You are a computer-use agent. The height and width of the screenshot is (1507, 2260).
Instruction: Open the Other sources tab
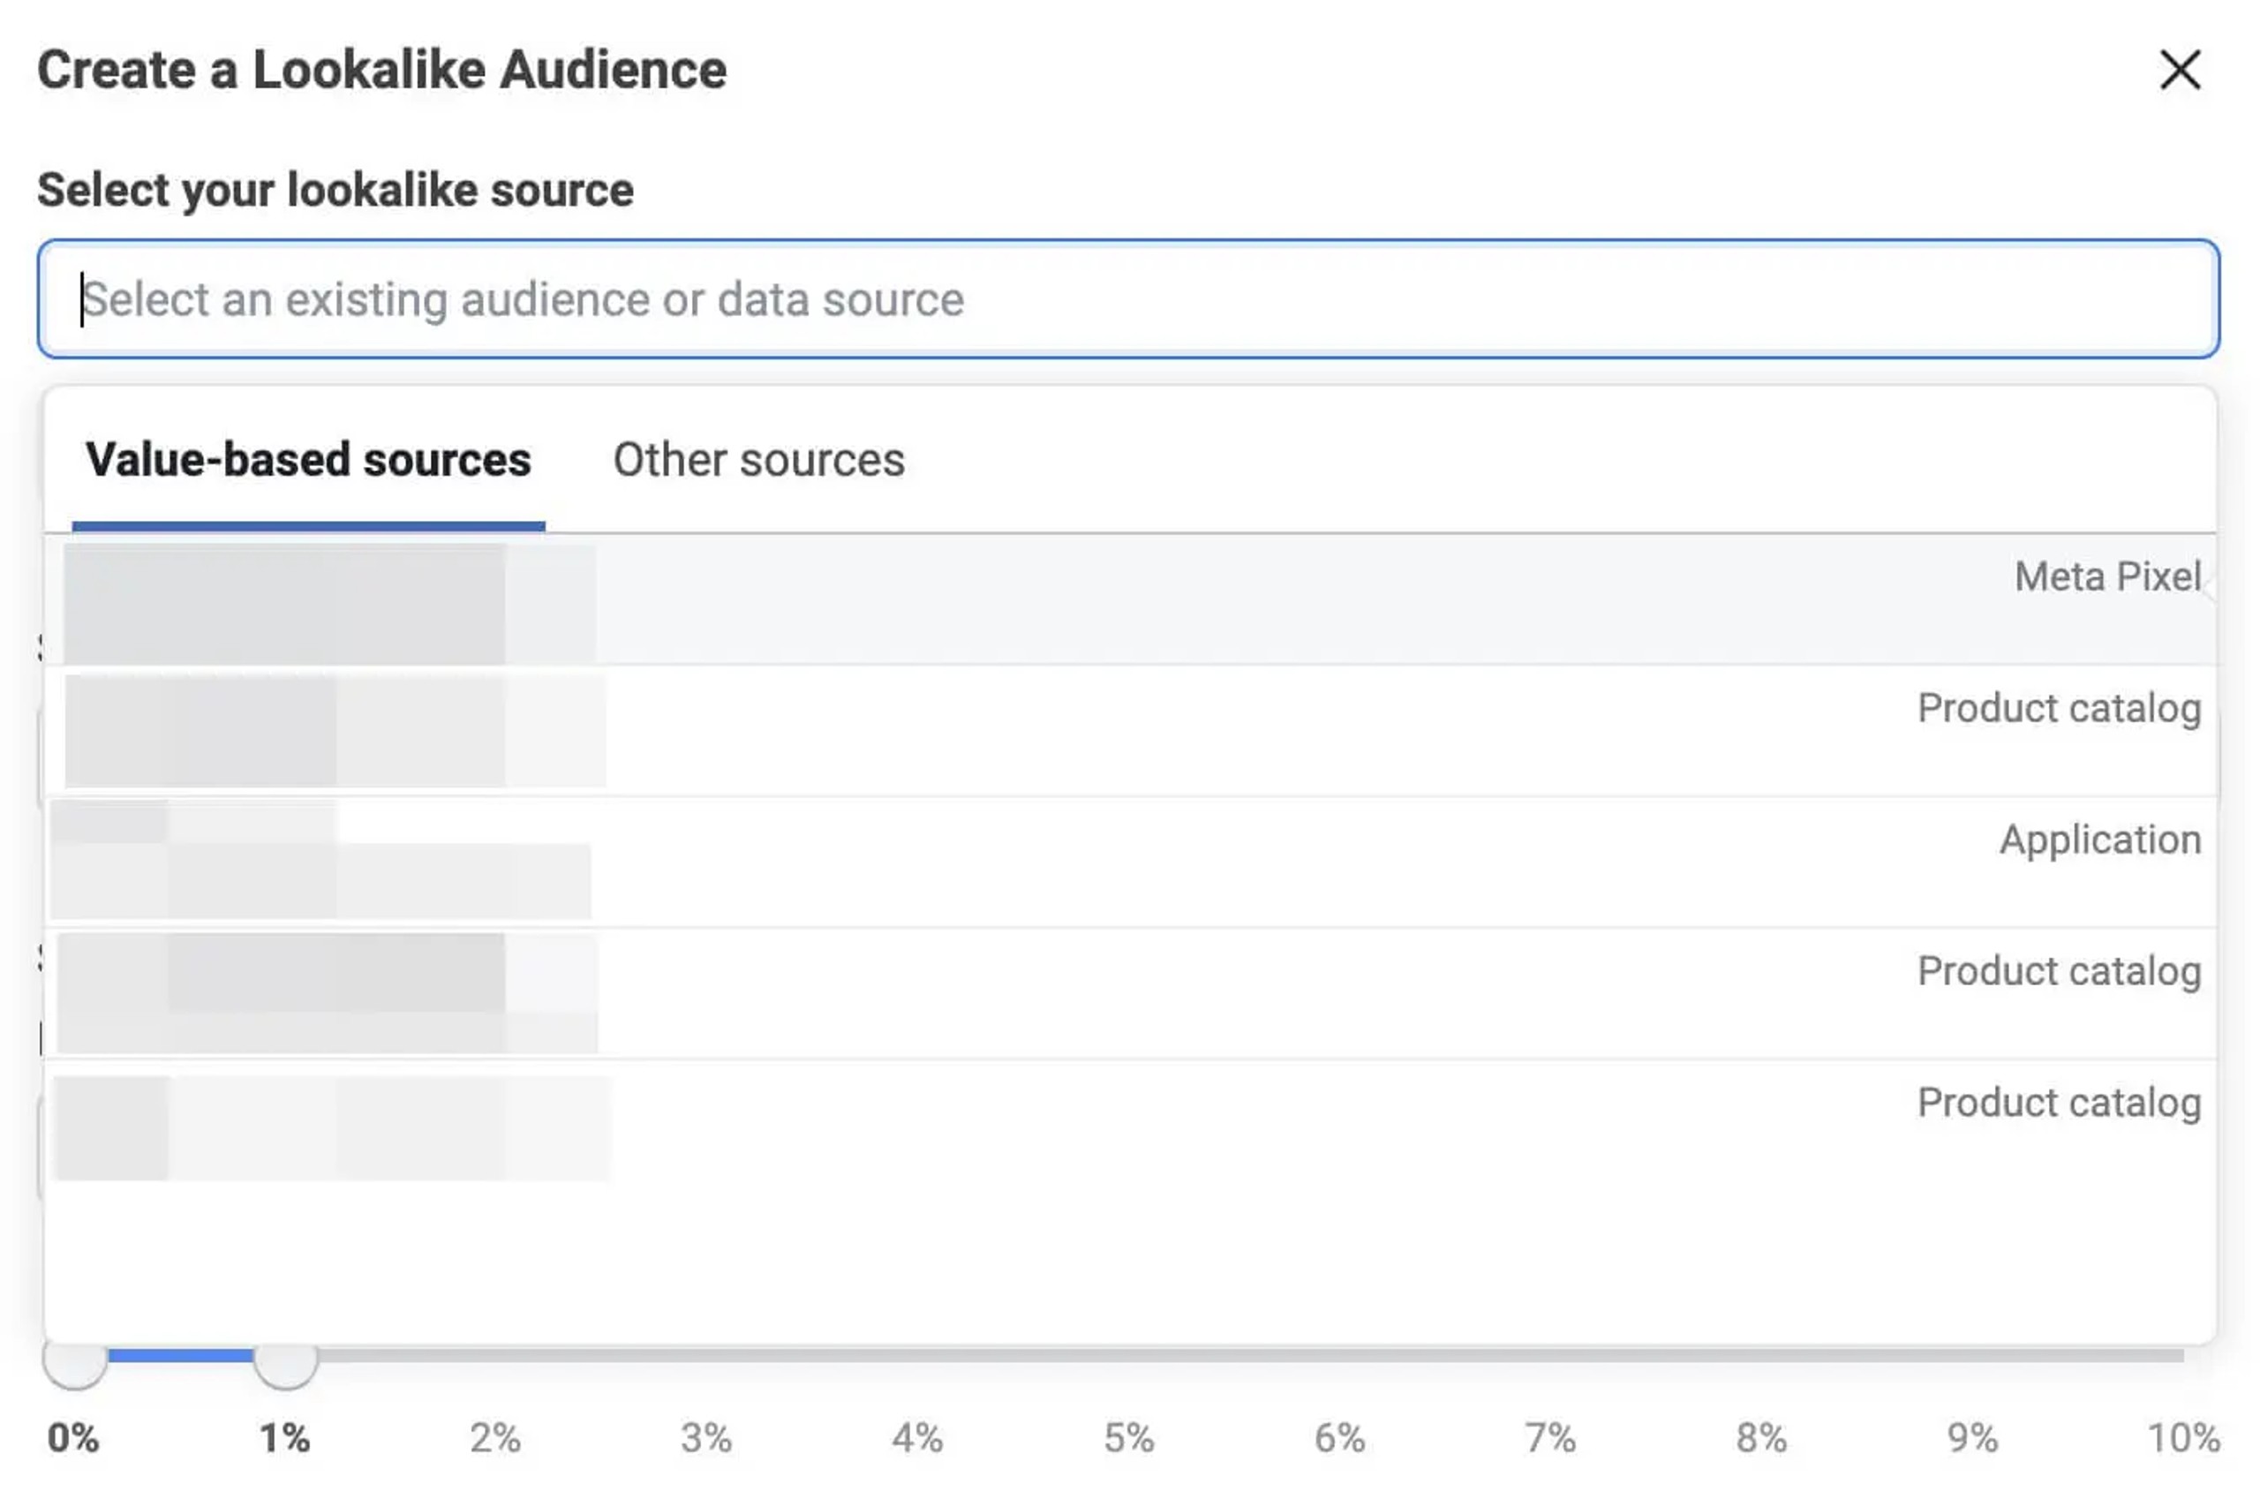coord(758,460)
